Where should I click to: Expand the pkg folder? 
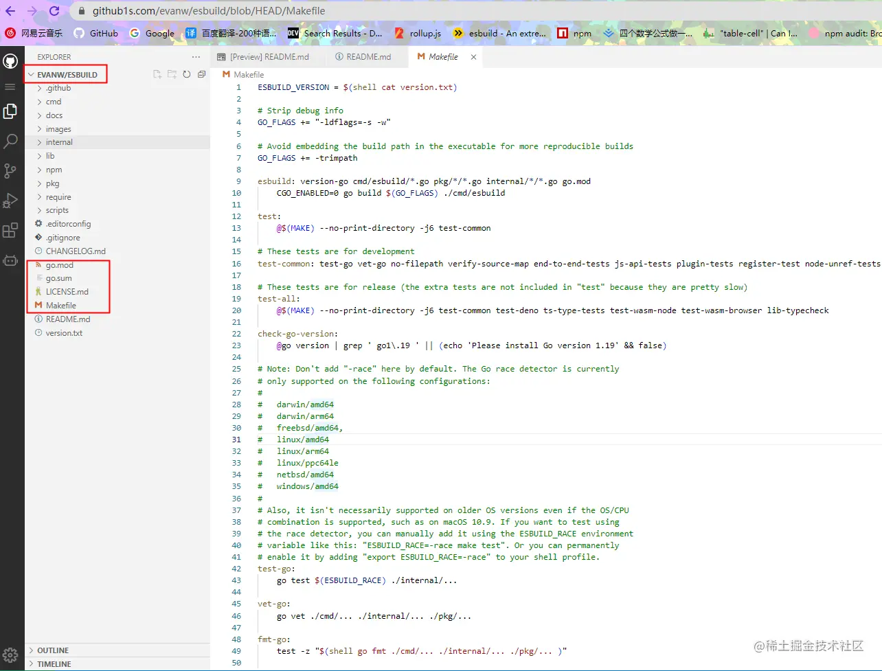click(x=53, y=183)
